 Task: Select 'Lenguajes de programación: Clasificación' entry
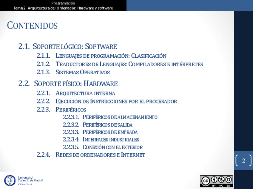click(111, 56)
